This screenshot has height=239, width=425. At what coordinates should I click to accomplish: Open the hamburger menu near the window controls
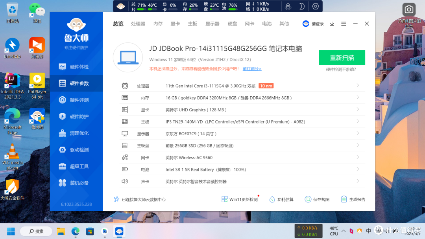(x=343, y=24)
